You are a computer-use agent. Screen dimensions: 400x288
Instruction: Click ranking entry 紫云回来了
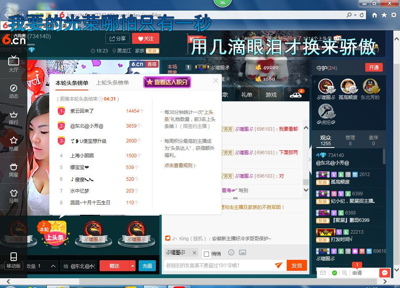(x=82, y=111)
